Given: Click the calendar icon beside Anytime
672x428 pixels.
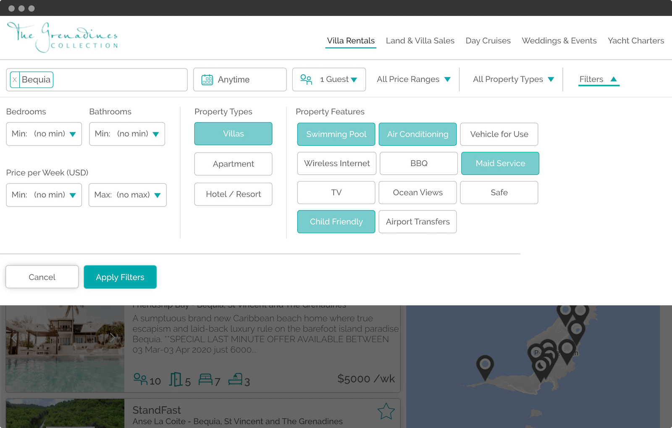Looking at the screenshot, I should pyautogui.click(x=207, y=80).
